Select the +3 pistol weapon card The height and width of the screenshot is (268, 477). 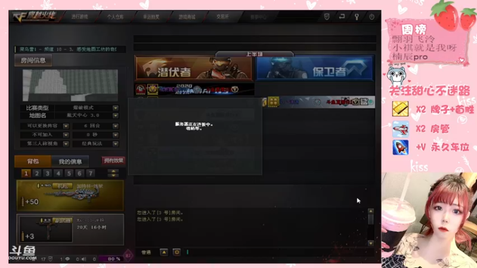point(70,229)
